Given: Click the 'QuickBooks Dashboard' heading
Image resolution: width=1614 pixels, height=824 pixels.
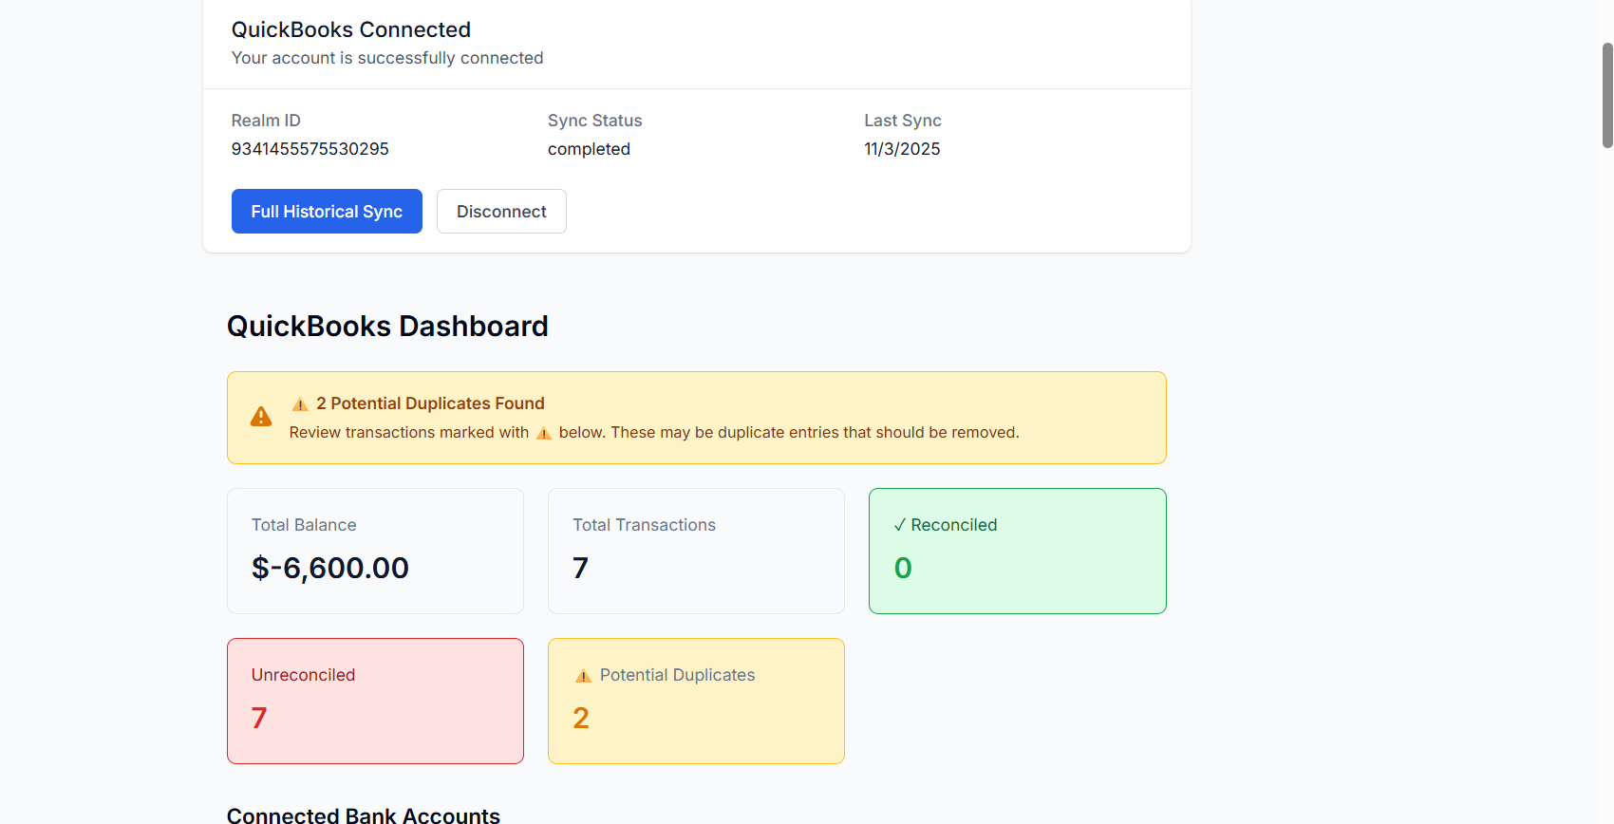Looking at the screenshot, I should point(387,326).
